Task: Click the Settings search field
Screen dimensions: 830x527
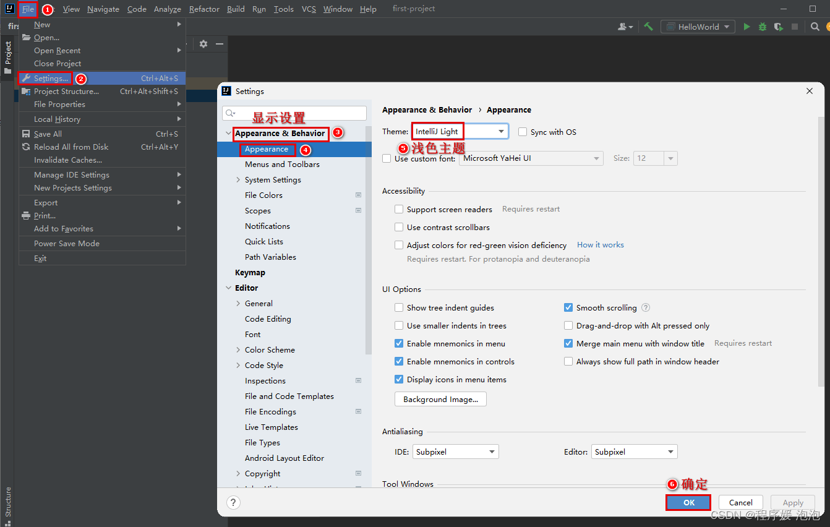Action: click(294, 113)
